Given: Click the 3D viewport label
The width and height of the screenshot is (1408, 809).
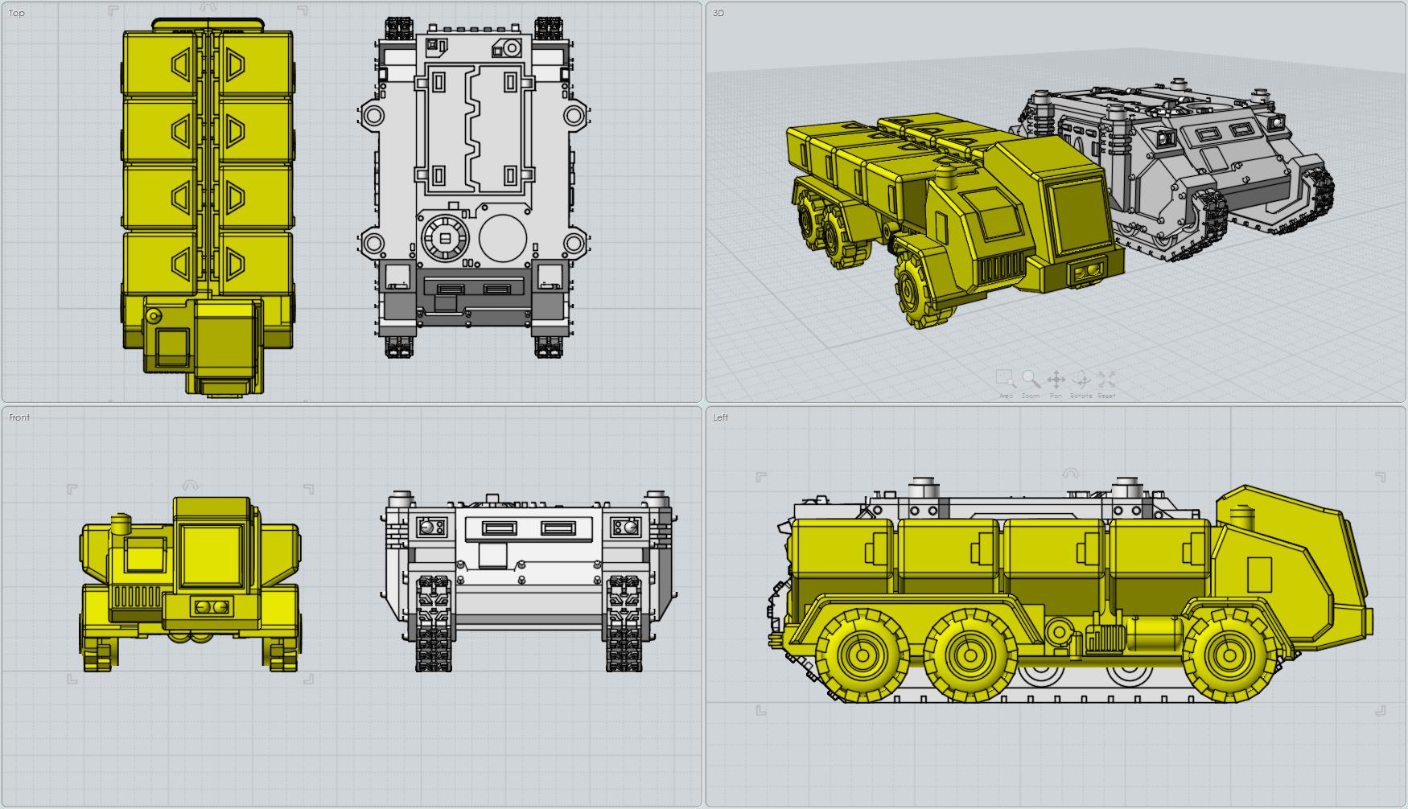Looking at the screenshot, I should (718, 13).
